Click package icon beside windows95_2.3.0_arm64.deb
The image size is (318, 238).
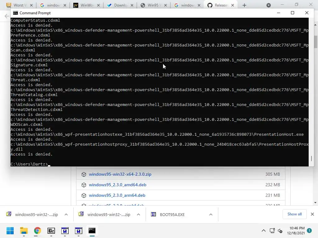84,196
